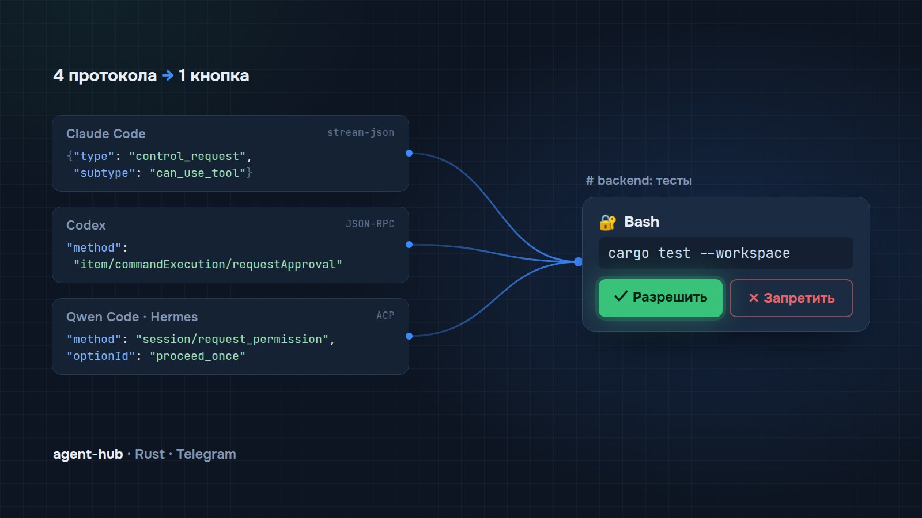Click the "item/commandExecution/requestApproval" string
This screenshot has width=922, height=518.
[208, 264]
